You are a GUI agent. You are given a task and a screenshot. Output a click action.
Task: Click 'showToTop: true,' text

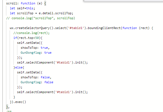(x=35, y=48)
